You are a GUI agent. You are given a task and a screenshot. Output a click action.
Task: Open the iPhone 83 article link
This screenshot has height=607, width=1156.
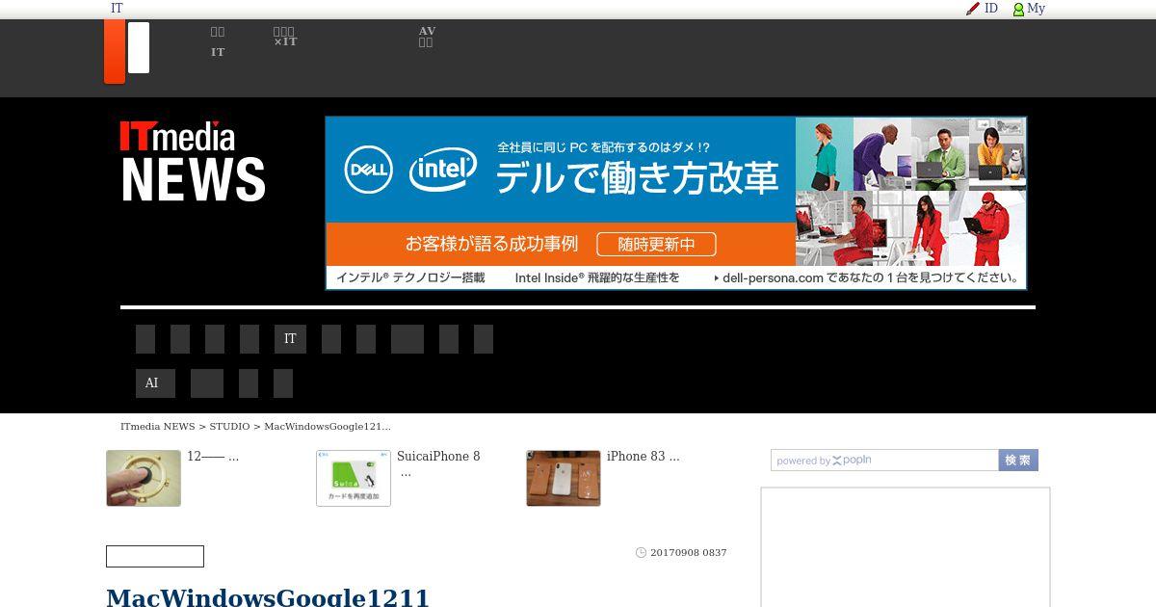643,457
